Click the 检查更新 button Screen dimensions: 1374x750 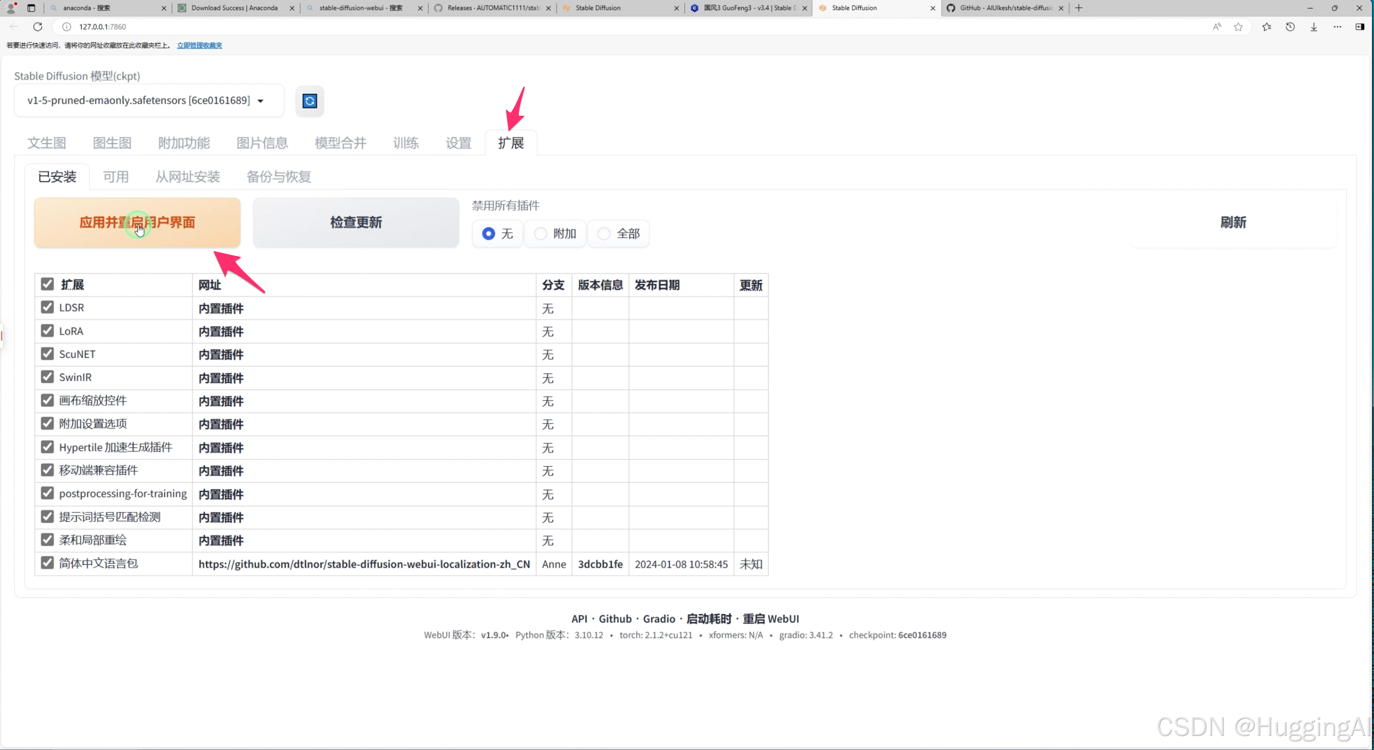point(356,222)
